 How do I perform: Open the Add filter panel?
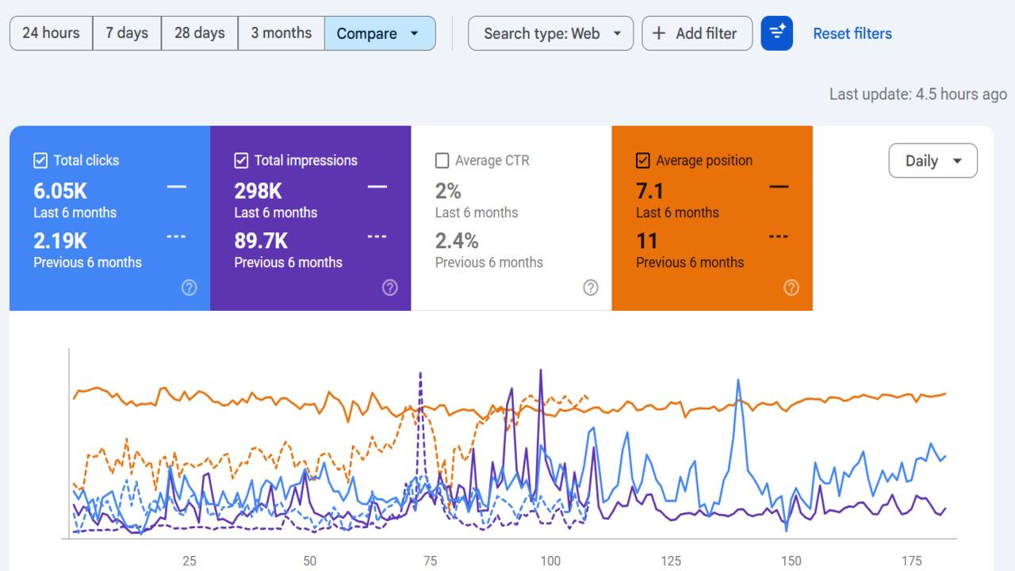click(697, 33)
